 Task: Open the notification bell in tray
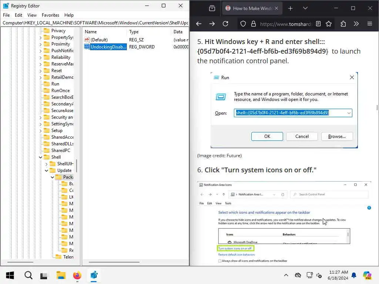354,275
